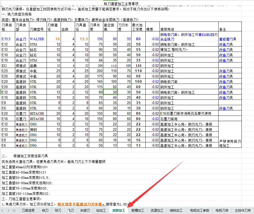
Task: Click the 推荐用途 header cell
Action: [x=189, y=27]
